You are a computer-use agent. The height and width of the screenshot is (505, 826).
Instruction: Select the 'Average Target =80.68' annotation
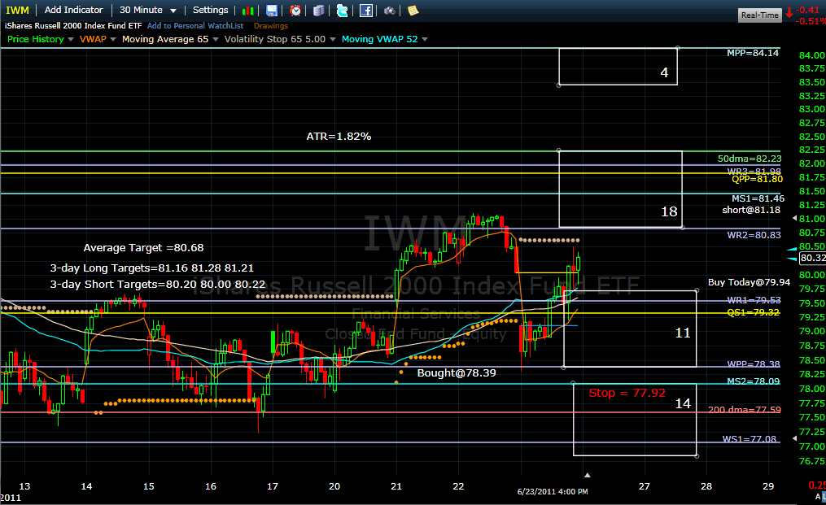pyautogui.click(x=143, y=248)
